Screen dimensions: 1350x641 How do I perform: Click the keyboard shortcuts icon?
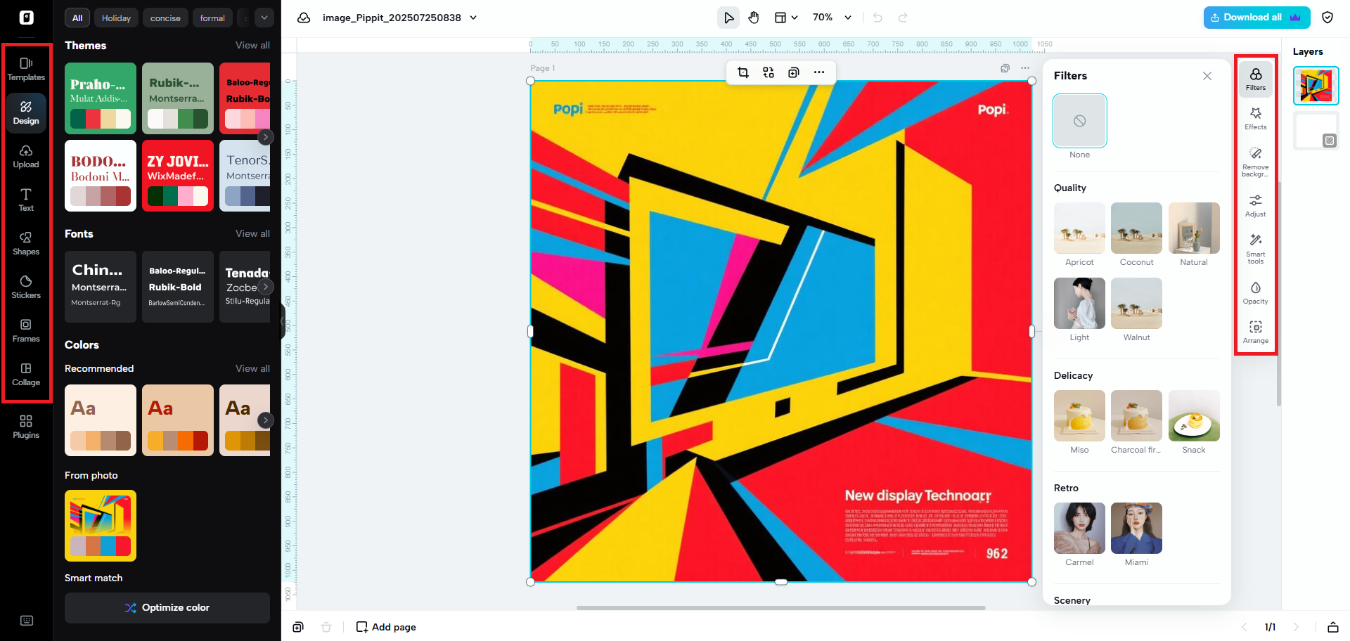pyautogui.click(x=27, y=621)
